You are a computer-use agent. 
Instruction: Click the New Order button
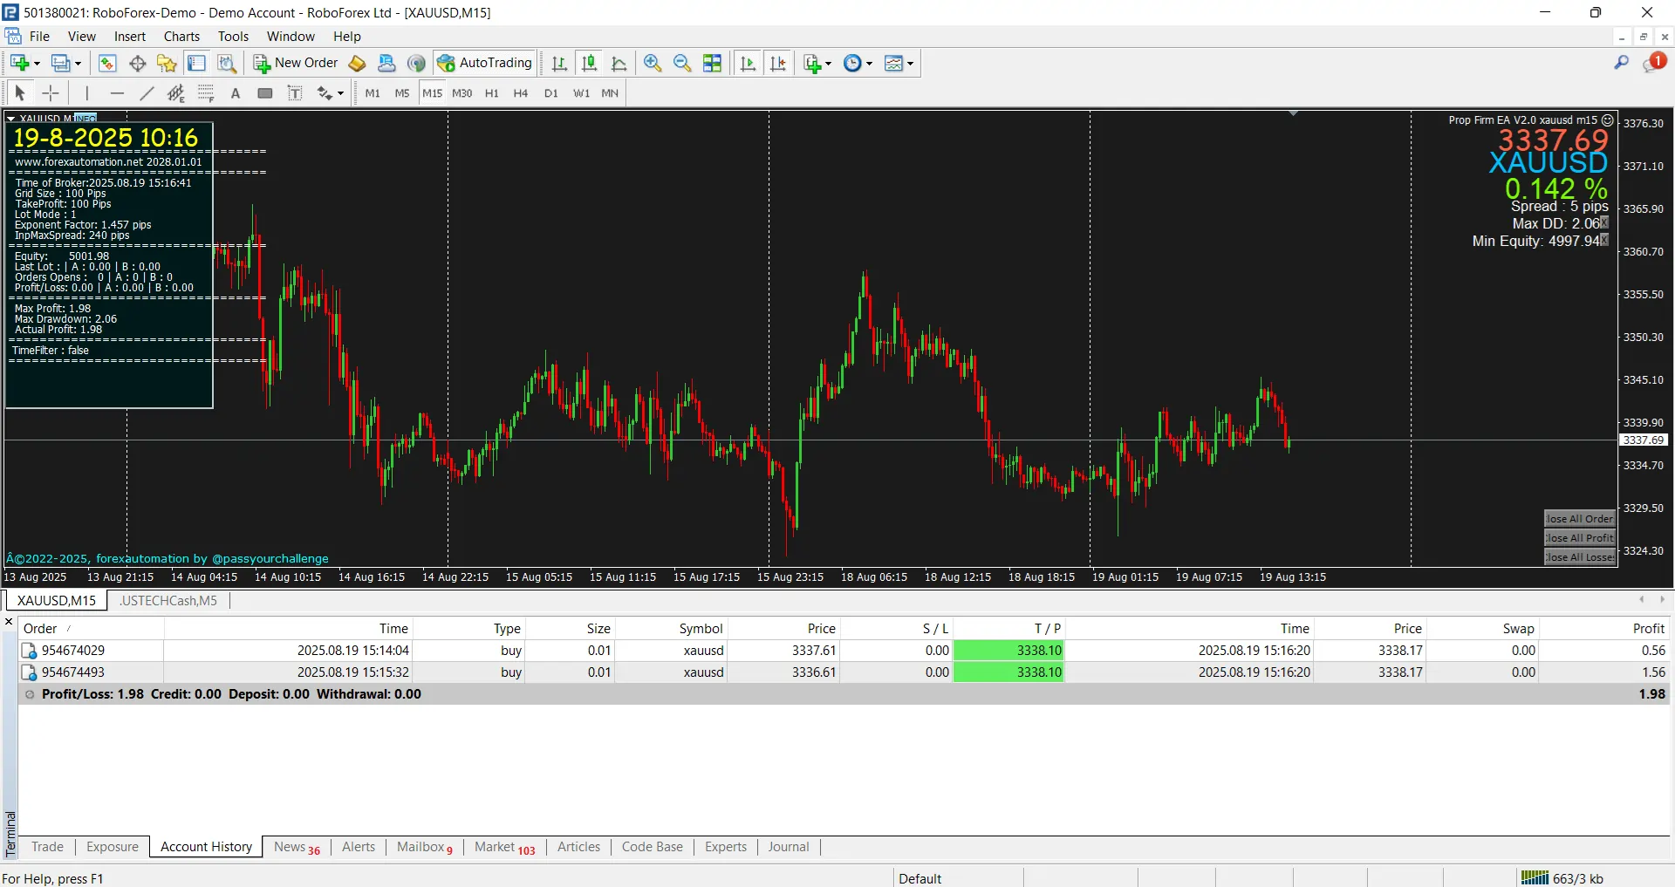(296, 63)
